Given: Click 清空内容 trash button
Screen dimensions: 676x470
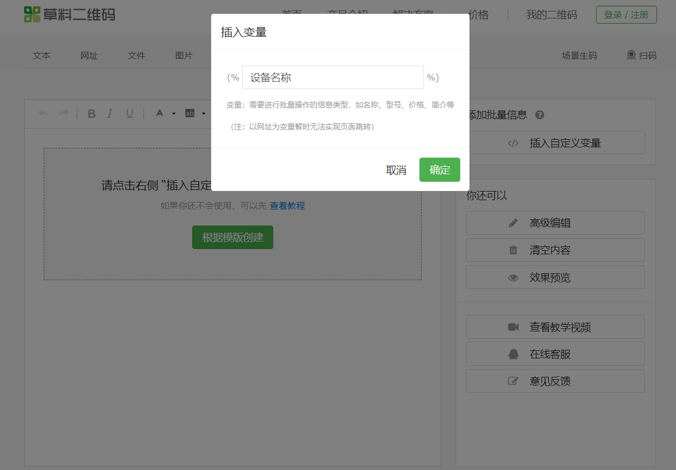Looking at the screenshot, I should tap(555, 250).
